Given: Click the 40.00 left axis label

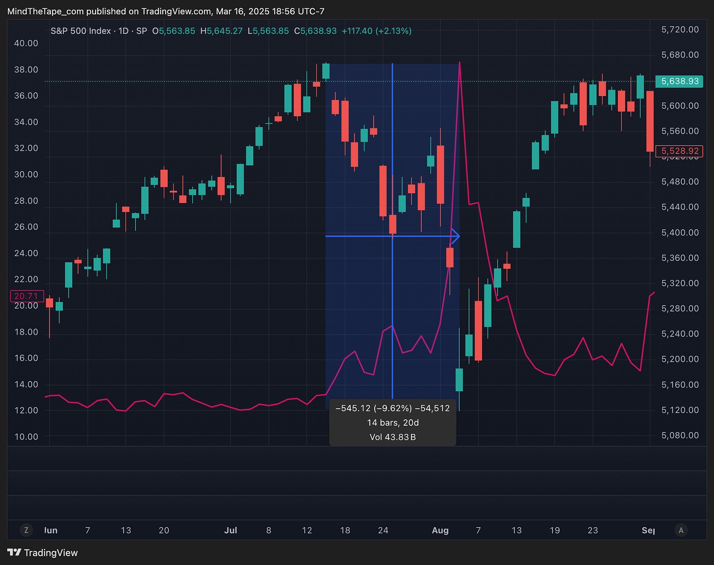Looking at the screenshot, I should pos(26,43).
